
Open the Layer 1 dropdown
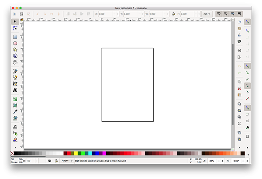click(x=67, y=161)
